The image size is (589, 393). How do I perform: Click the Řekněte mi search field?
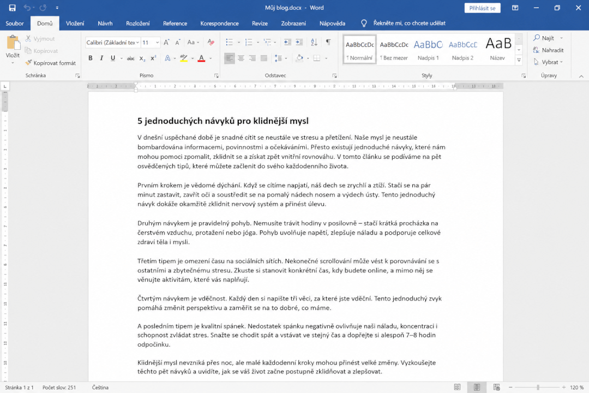pos(409,23)
